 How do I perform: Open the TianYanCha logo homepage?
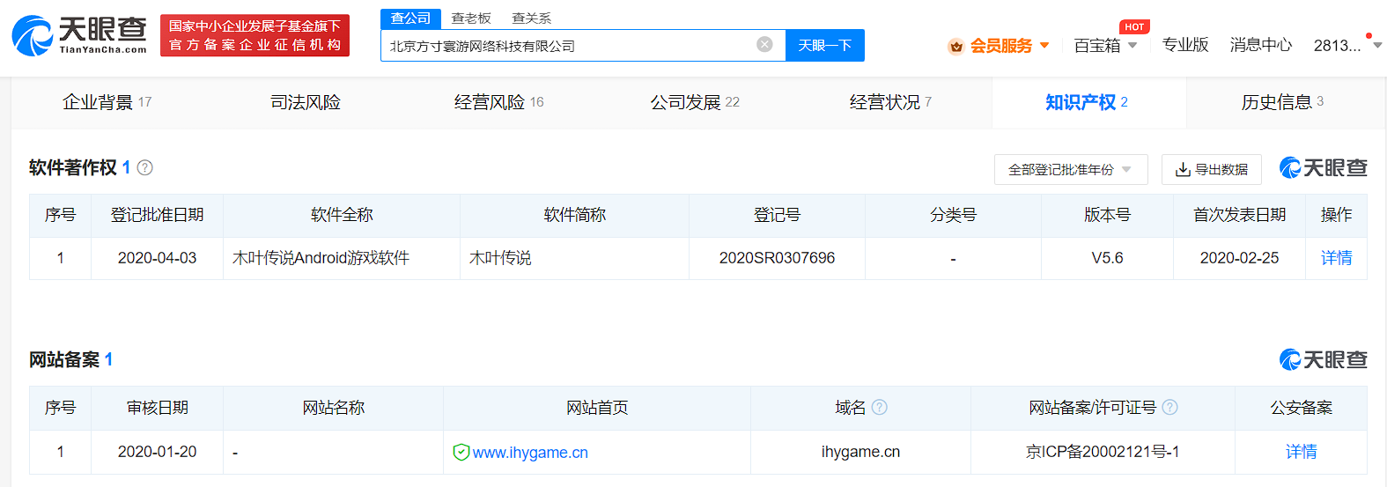(79, 35)
